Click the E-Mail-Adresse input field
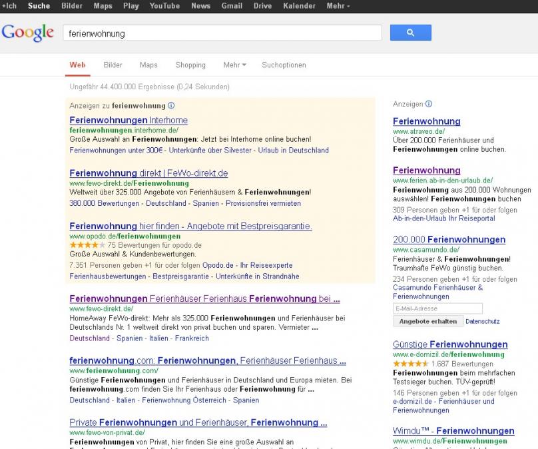Viewport: 538px width, 449px height. [x=437, y=308]
